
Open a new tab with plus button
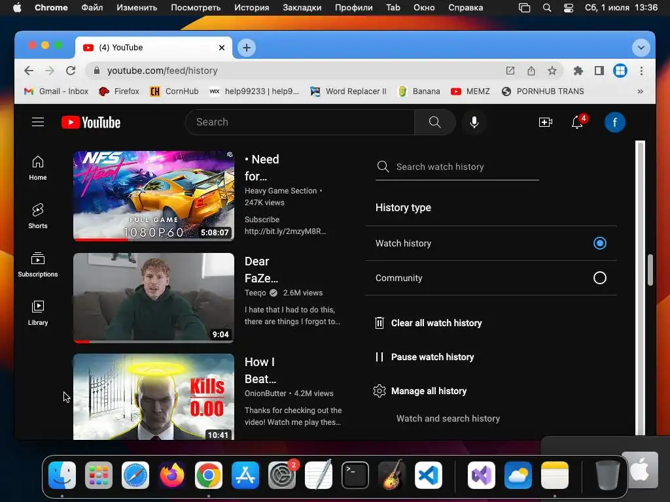pos(247,47)
